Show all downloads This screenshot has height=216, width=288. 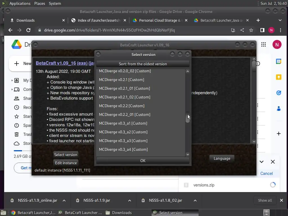click(x=265, y=200)
